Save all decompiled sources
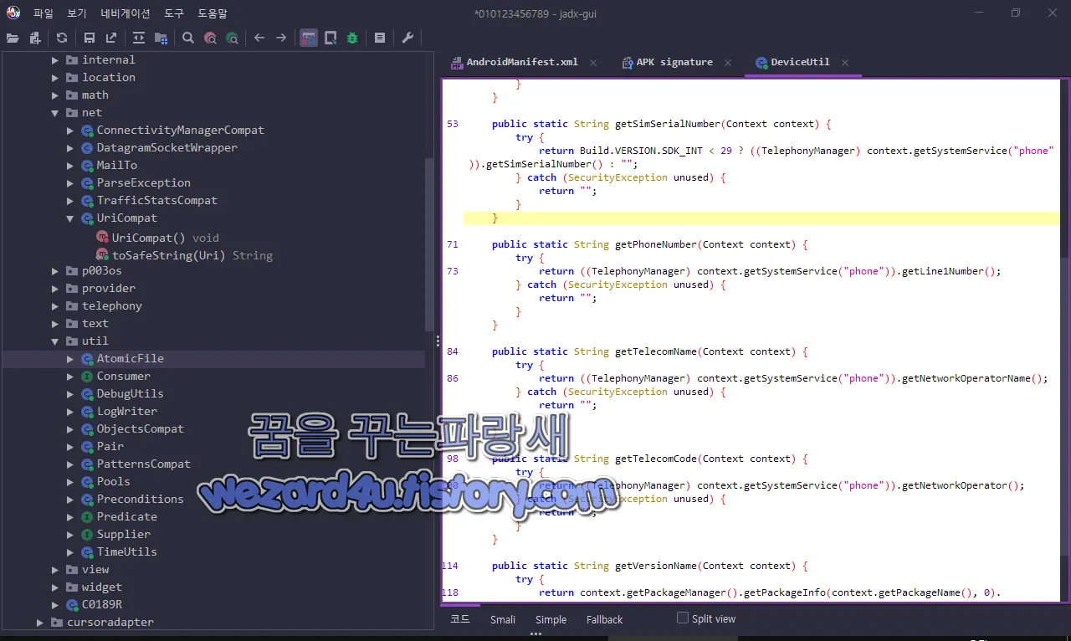The height and width of the screenshot is (641, 1071). pos(89,38)
